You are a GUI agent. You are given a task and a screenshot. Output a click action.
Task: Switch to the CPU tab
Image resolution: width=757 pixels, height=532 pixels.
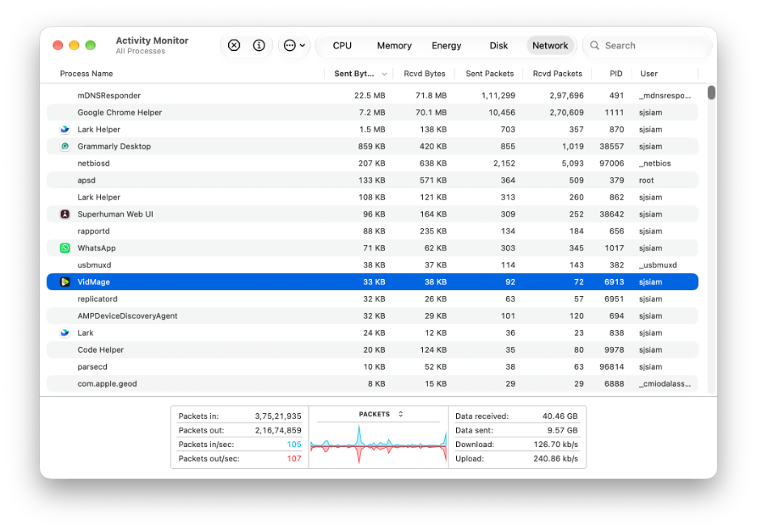[342, 45]
